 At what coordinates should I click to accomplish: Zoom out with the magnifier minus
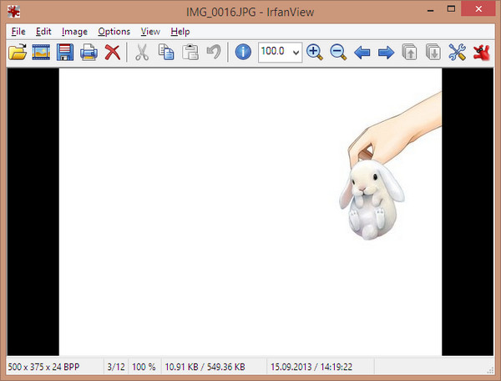tap(338, 53)
